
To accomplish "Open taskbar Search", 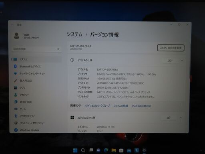I will pos(83,150).
